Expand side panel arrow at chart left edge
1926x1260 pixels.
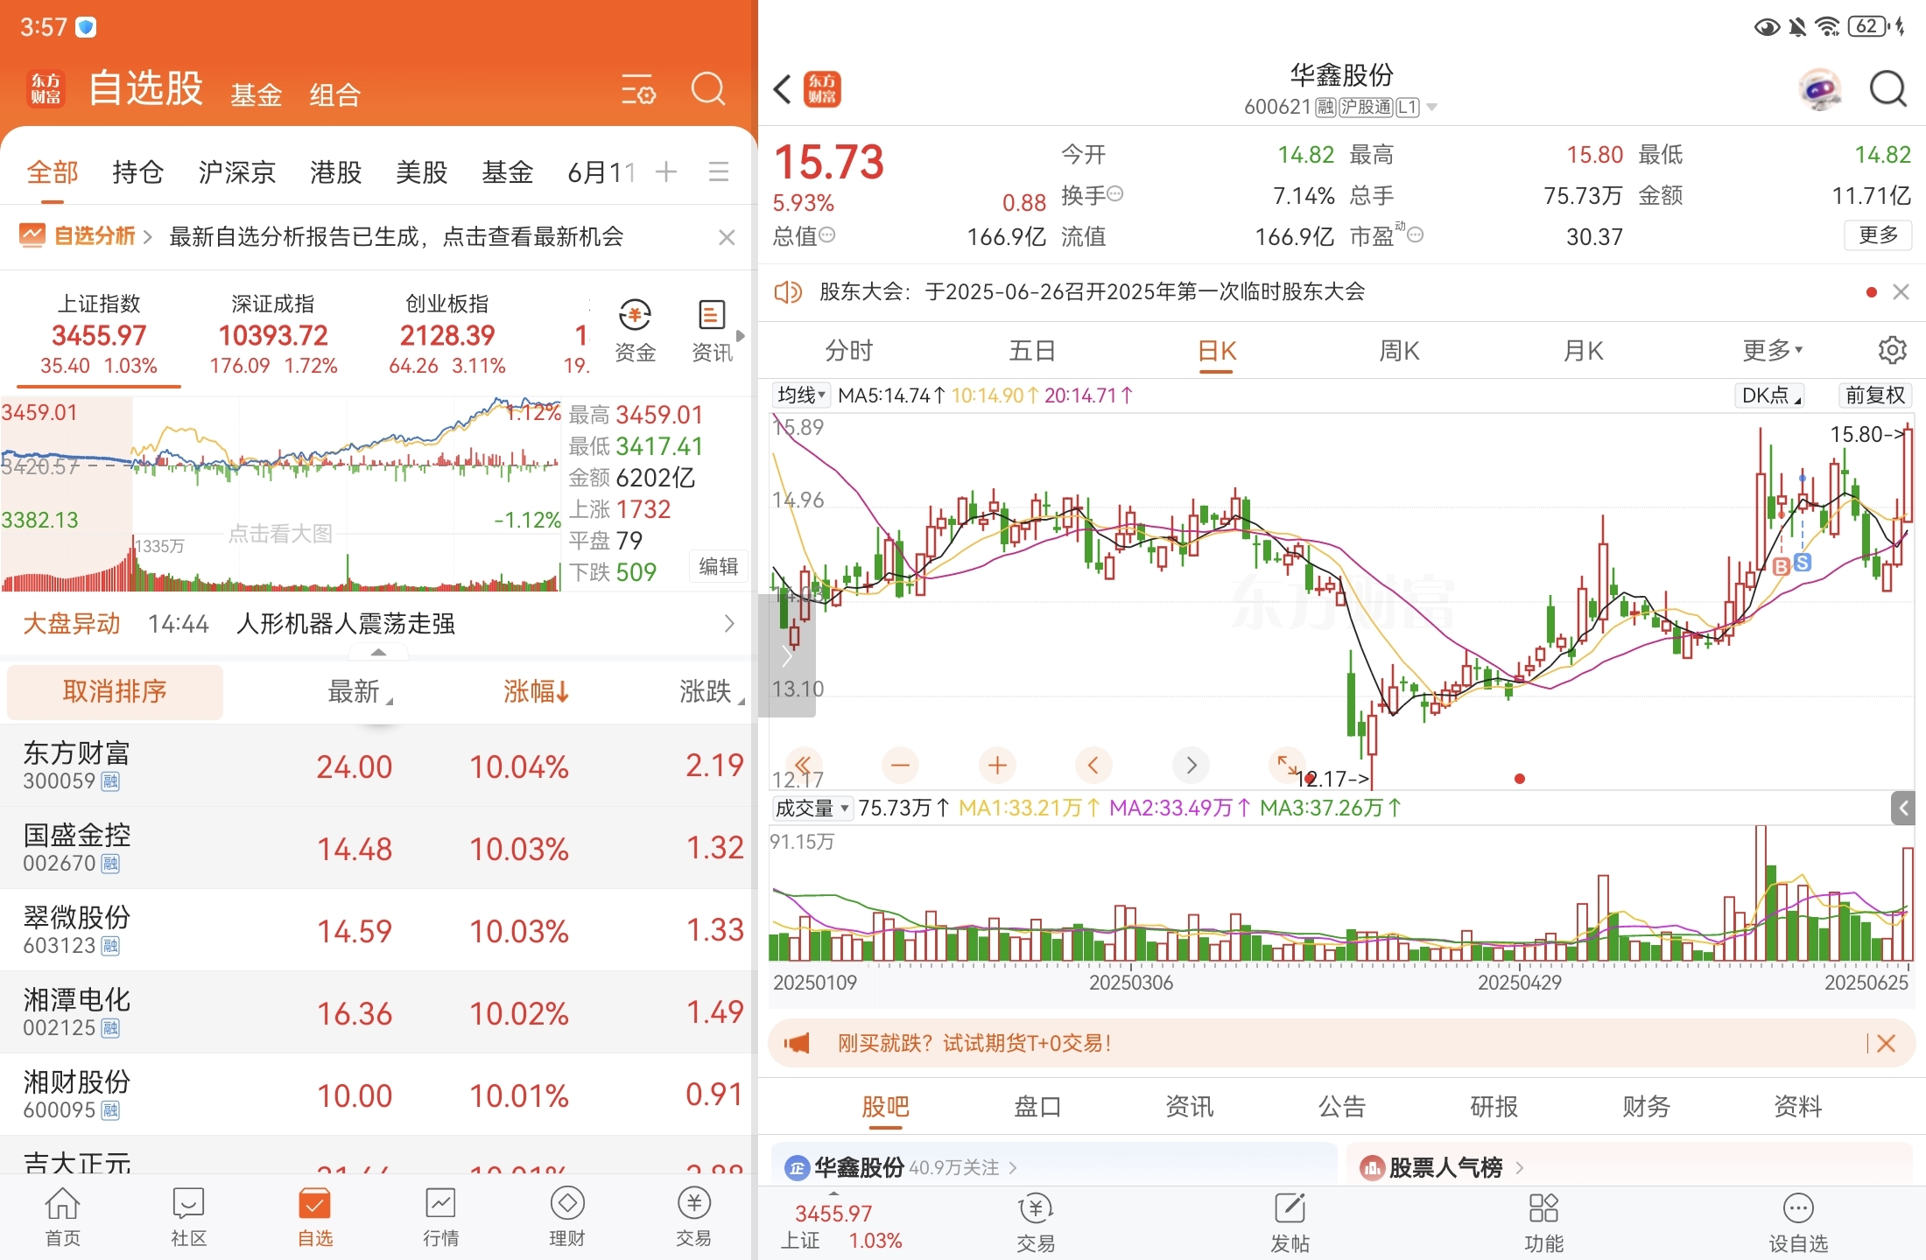pos(787,655)
